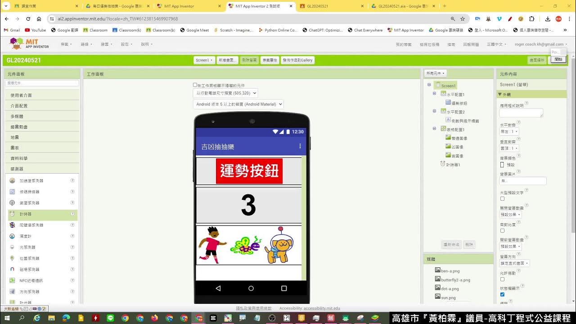Tap the back triangle on the phone preview
The image size is (576, 324).
tap(218, 288)
